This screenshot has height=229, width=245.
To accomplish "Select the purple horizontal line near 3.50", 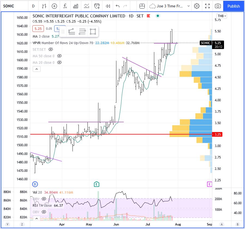I will point(86,122).
